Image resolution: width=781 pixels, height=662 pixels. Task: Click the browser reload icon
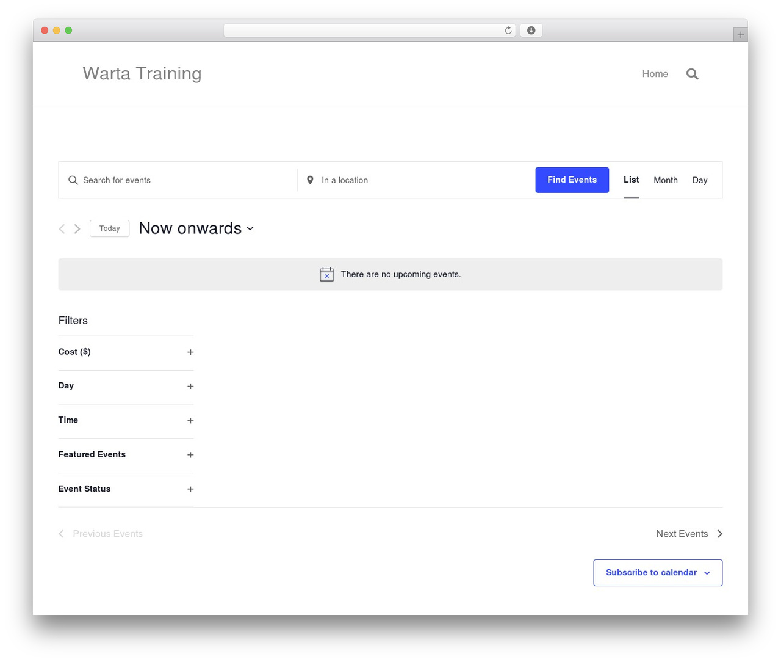pyautogui.click(x=508, y=31)
